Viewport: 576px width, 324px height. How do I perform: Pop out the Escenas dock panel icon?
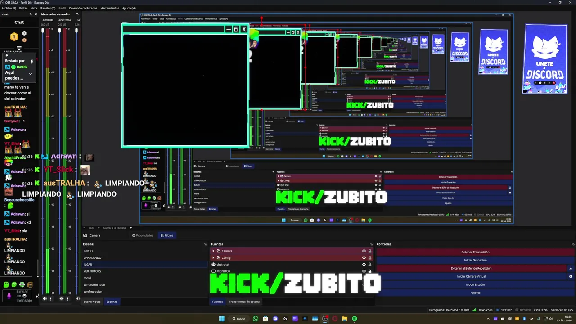tap(206, 244)
